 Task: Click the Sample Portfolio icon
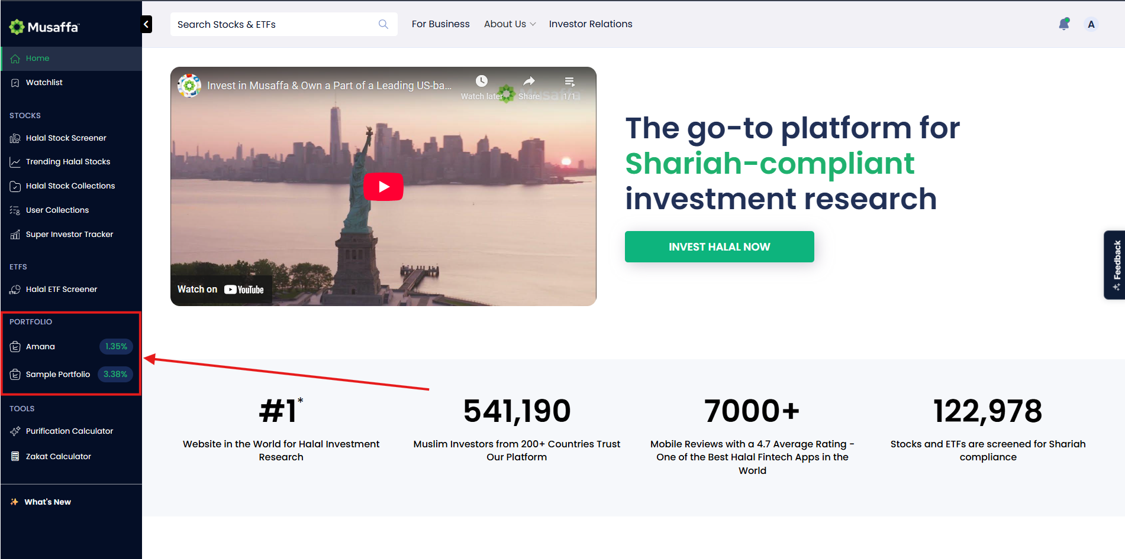(15, 375)
